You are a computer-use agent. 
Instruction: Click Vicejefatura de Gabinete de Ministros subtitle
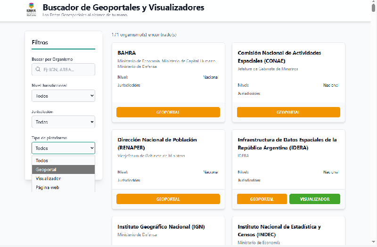(151, 156)
